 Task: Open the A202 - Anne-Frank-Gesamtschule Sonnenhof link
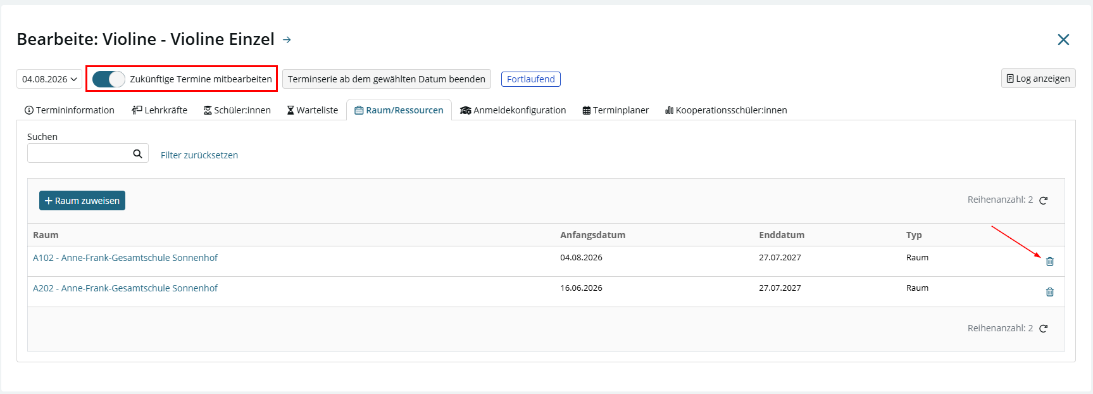125,288
